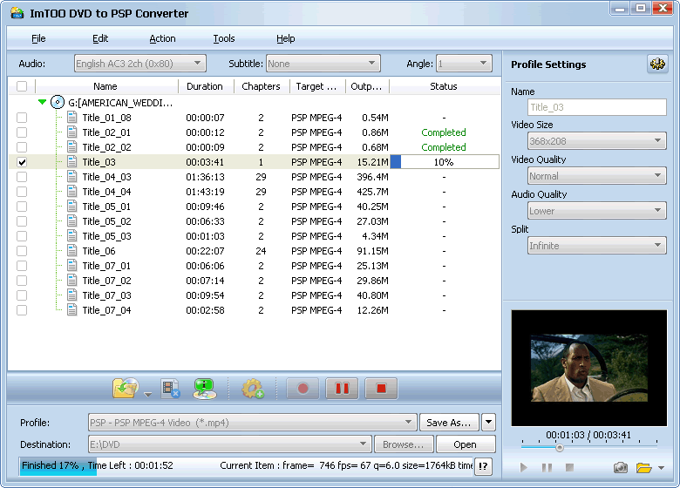680x488 pixels.
Task: Click the Save As... button
Action: 449,422
